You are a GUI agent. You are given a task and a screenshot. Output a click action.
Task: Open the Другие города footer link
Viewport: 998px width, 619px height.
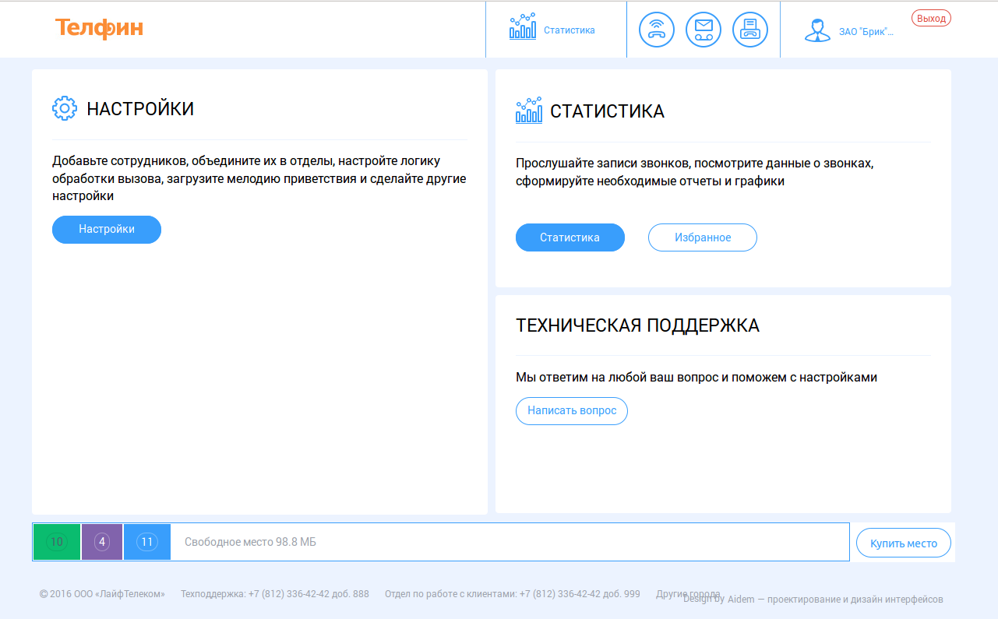pos(688,593)
